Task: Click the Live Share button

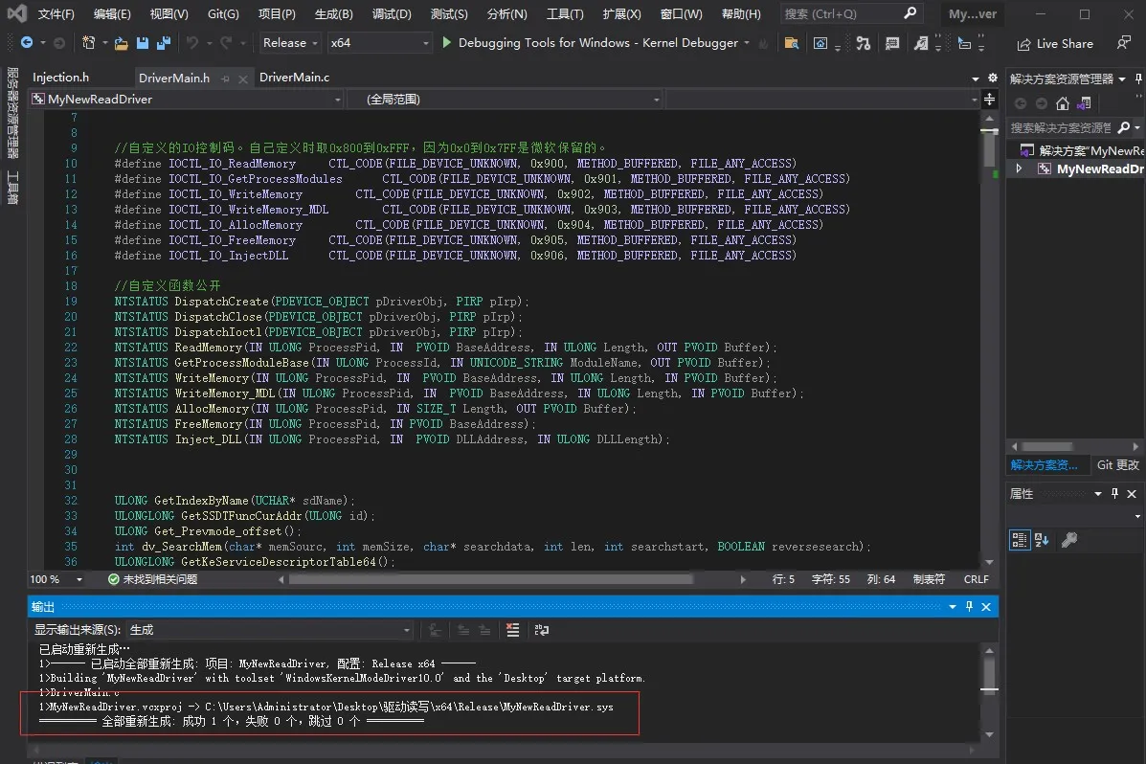Action: tap(1054, 43)
